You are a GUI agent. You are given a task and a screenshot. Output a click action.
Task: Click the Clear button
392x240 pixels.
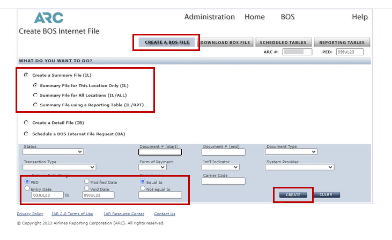pos(327,194)
